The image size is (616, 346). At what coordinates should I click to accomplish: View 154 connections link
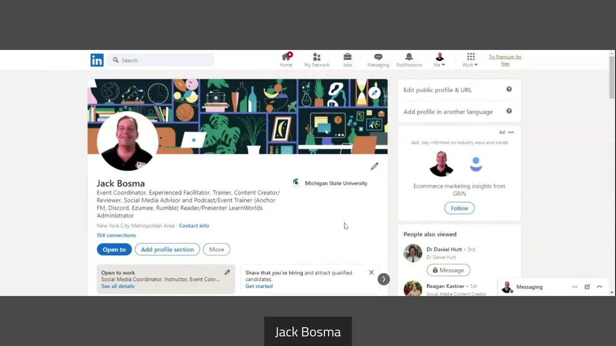[x=116, y=235]
